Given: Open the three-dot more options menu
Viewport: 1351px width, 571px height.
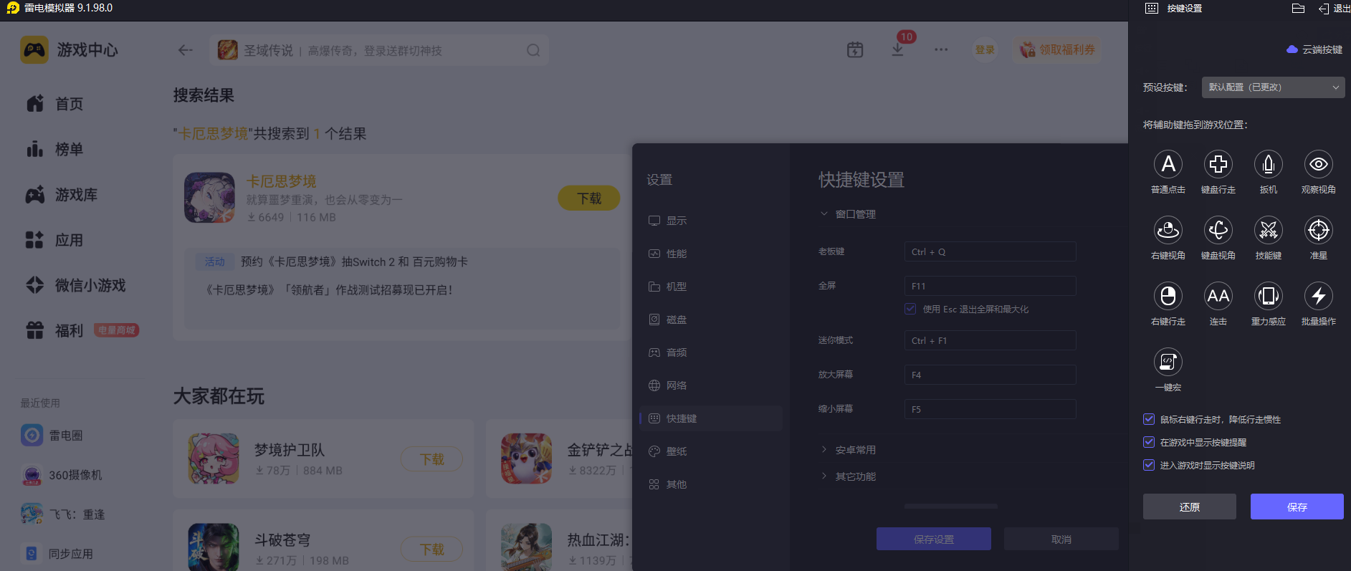Looking at the screenshot, I should pos(941,49).
